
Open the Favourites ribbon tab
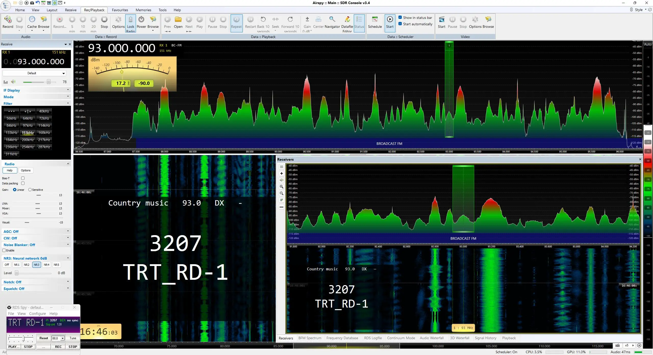coord(120,10)
